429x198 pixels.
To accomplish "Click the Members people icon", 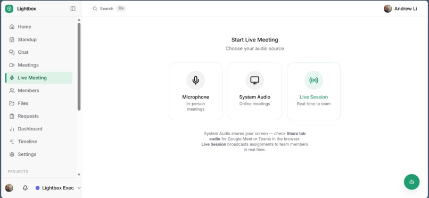I will point(12,90).
